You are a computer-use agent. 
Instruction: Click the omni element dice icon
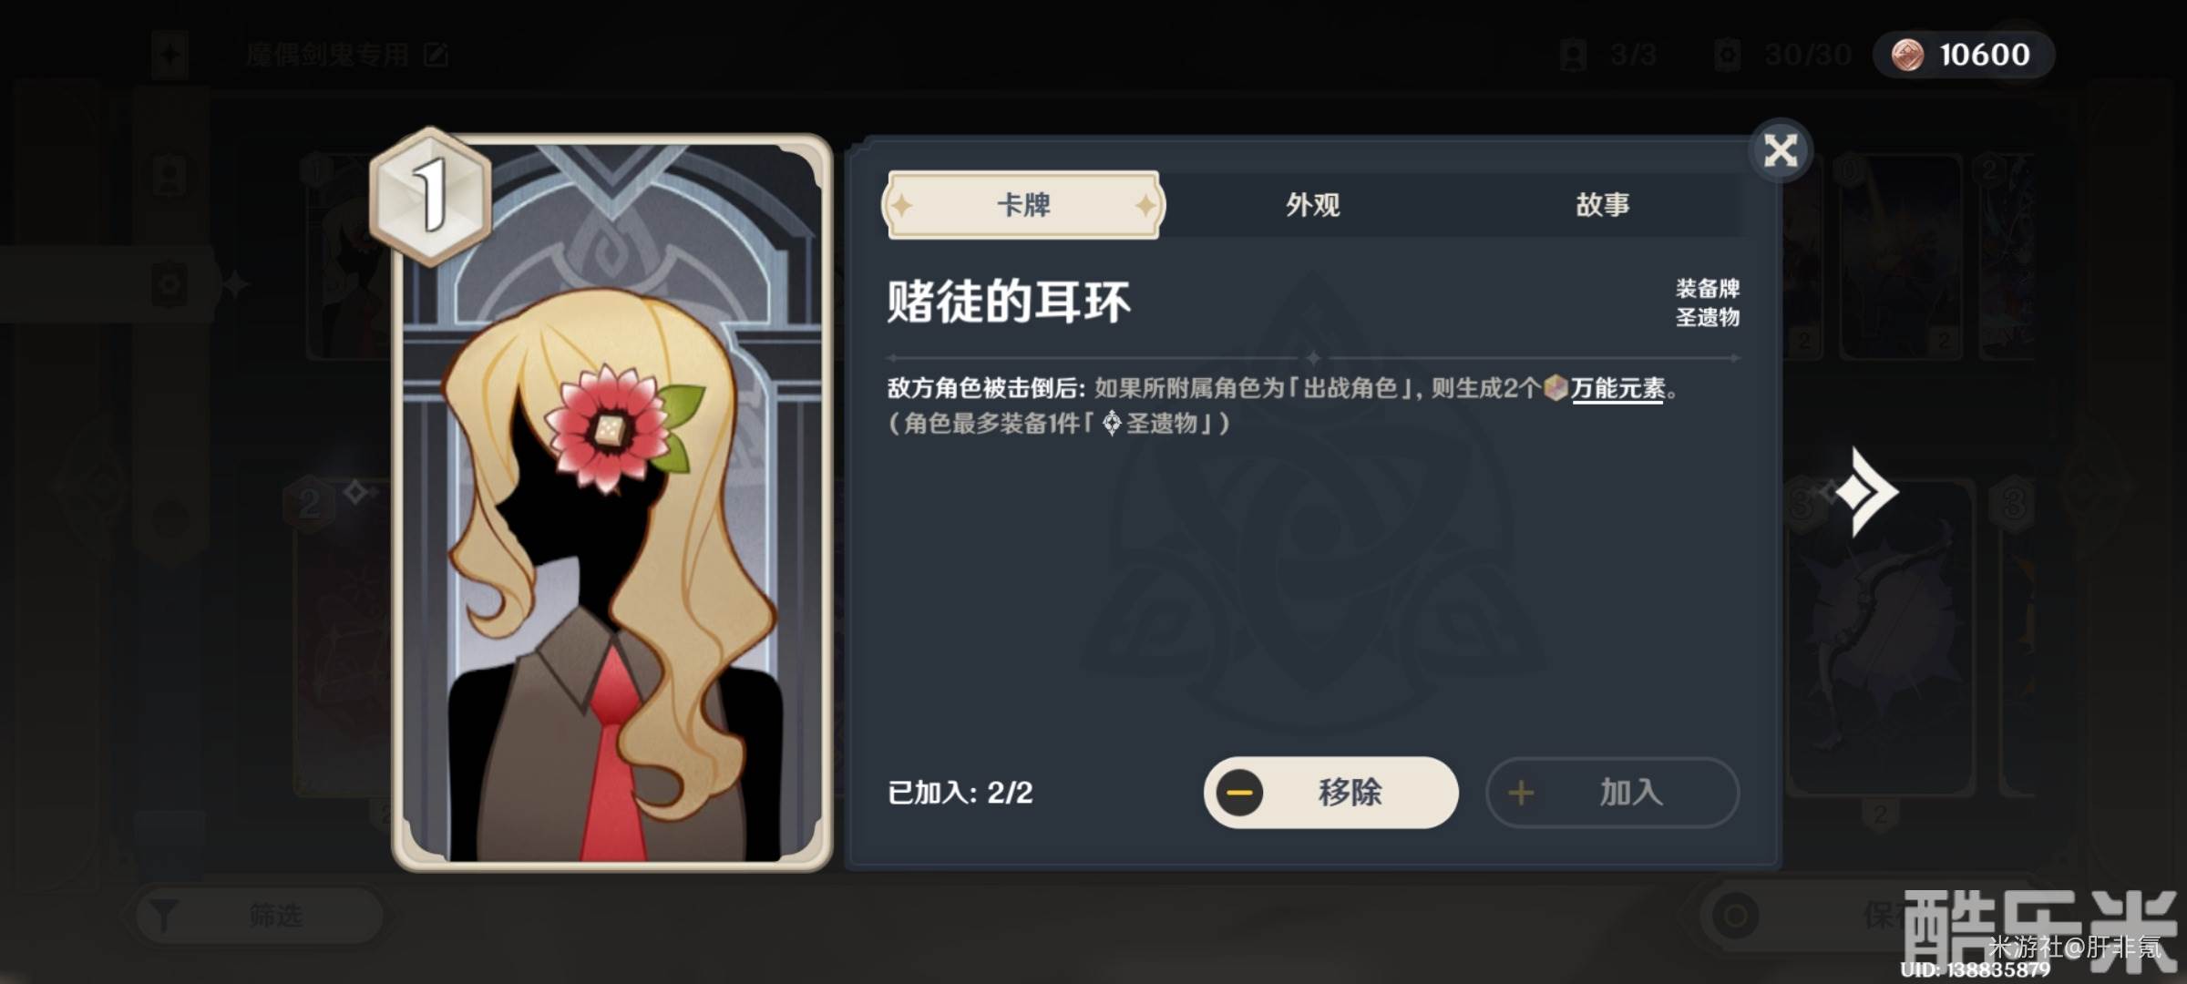(x=1556, y=388)
